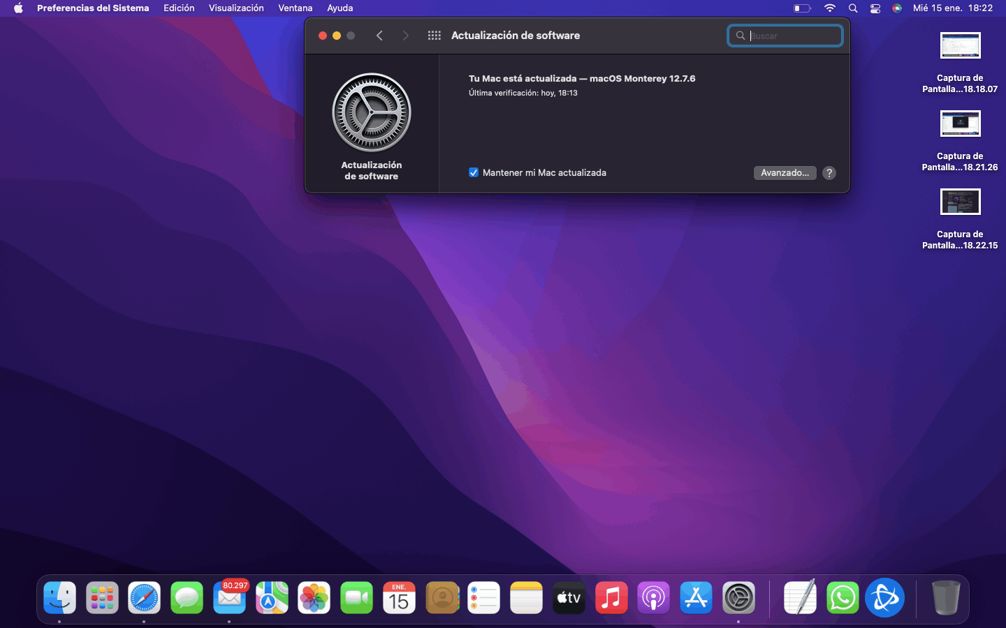
Task: Open TextEdit from the Dock
Action: 800,598
